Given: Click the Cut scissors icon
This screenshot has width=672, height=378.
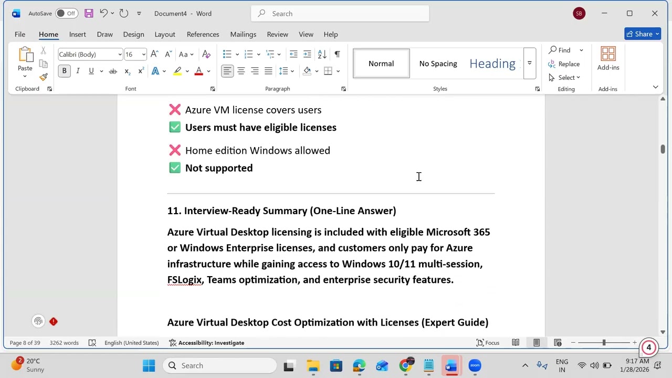Looking at the screenshot, I should tap(43, 50).
